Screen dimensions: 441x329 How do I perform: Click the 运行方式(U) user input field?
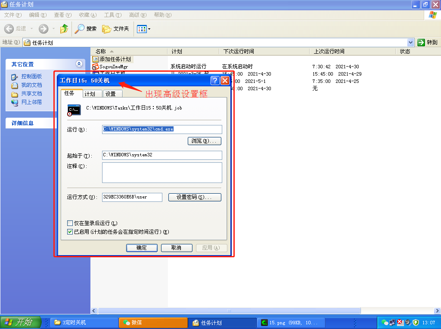pos(132,197)
